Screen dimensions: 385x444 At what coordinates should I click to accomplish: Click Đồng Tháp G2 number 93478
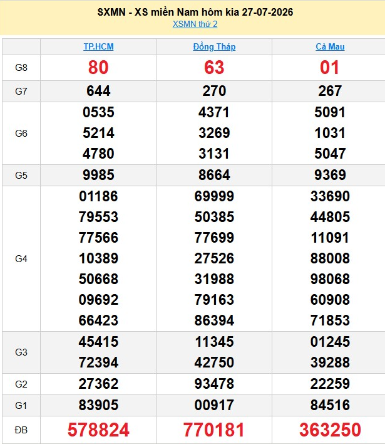pyautogui.click(x=214, y=384)
